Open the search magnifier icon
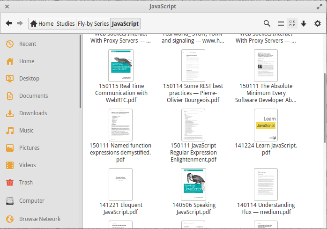The image size is (327, 229). 267,23
